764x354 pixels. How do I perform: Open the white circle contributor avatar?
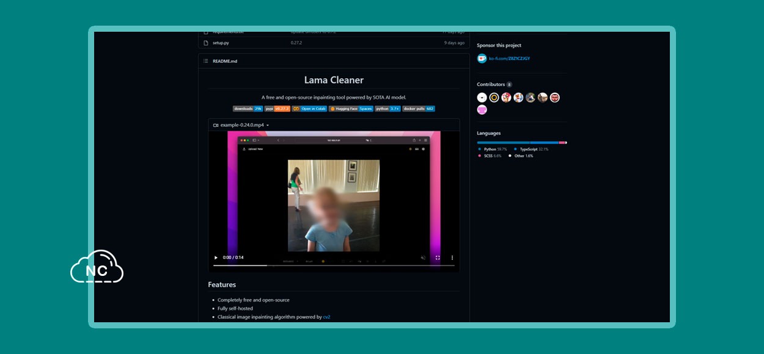coord(482,98)
